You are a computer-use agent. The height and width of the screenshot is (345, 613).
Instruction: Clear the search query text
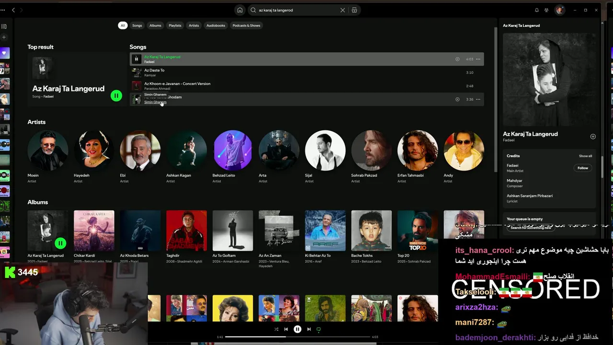pyautogui.click(x=342, y=10)
